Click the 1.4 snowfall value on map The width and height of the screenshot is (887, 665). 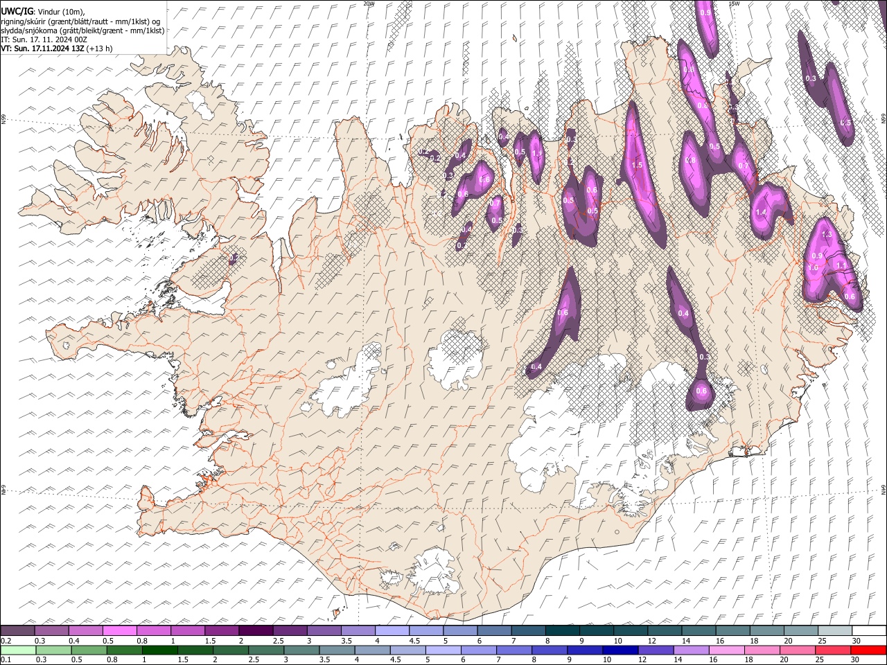point(761,212)
